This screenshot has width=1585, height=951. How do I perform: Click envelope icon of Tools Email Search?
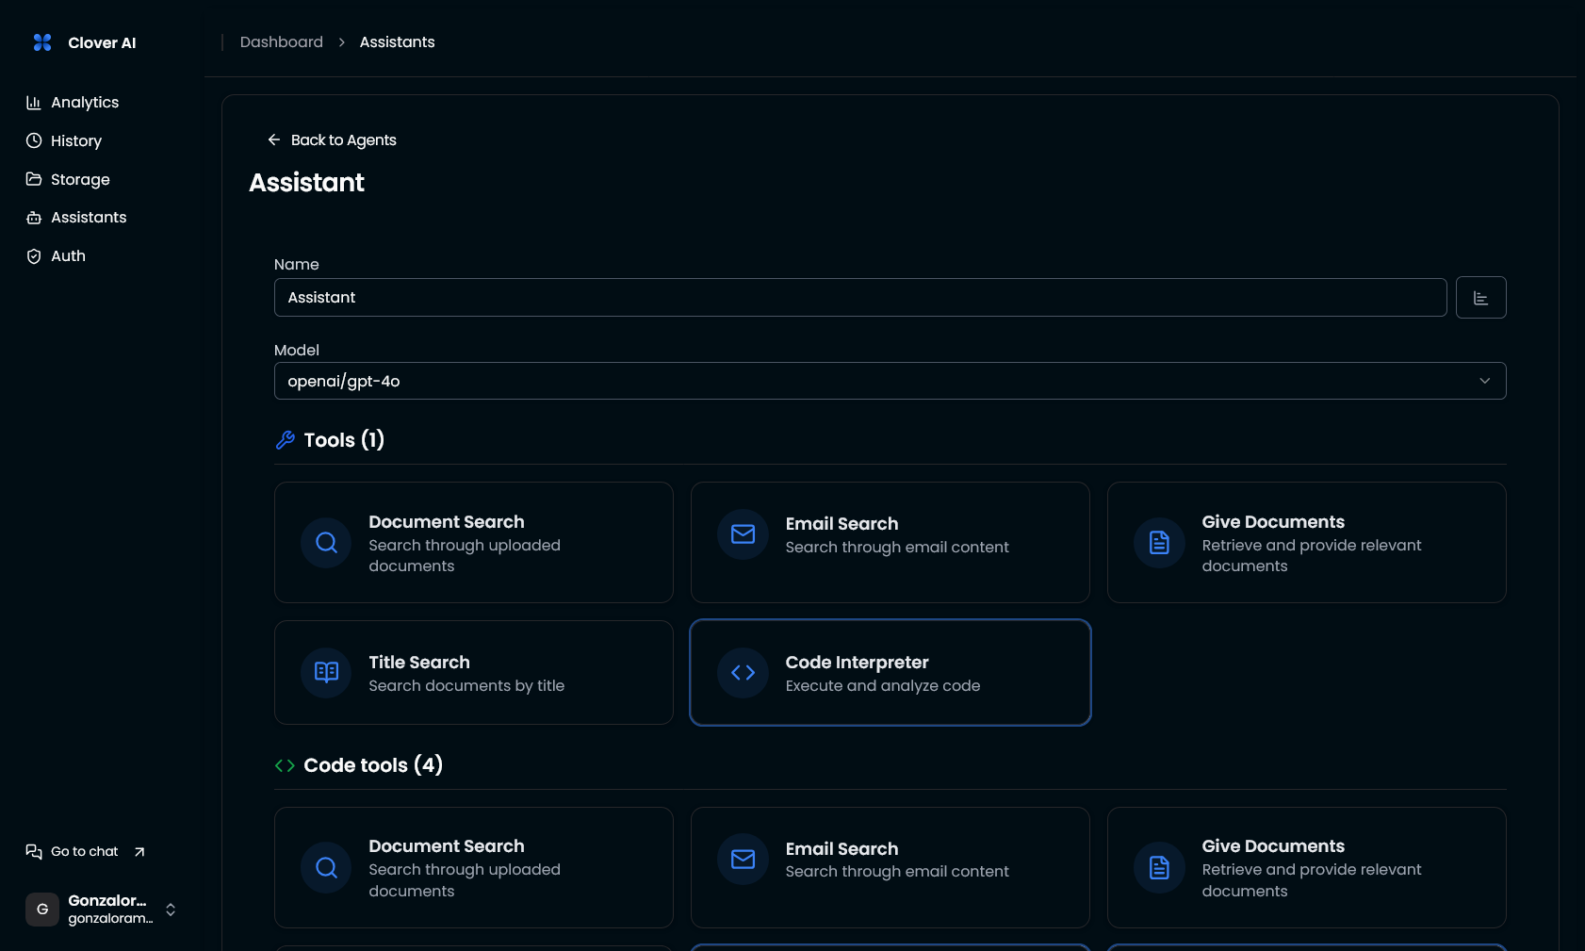click(x=743, y=534)
